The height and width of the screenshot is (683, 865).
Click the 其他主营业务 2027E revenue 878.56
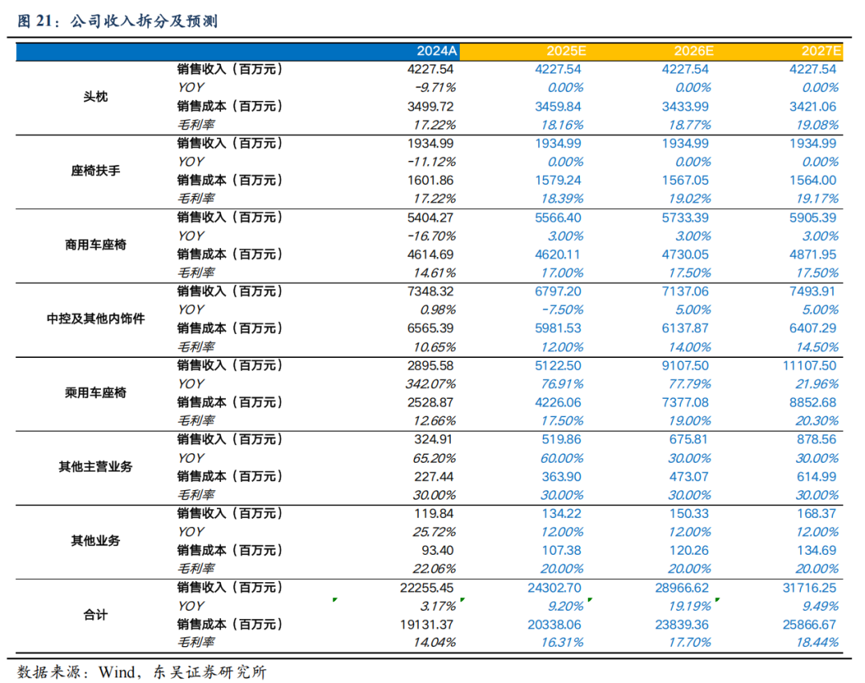coord(816,439)
